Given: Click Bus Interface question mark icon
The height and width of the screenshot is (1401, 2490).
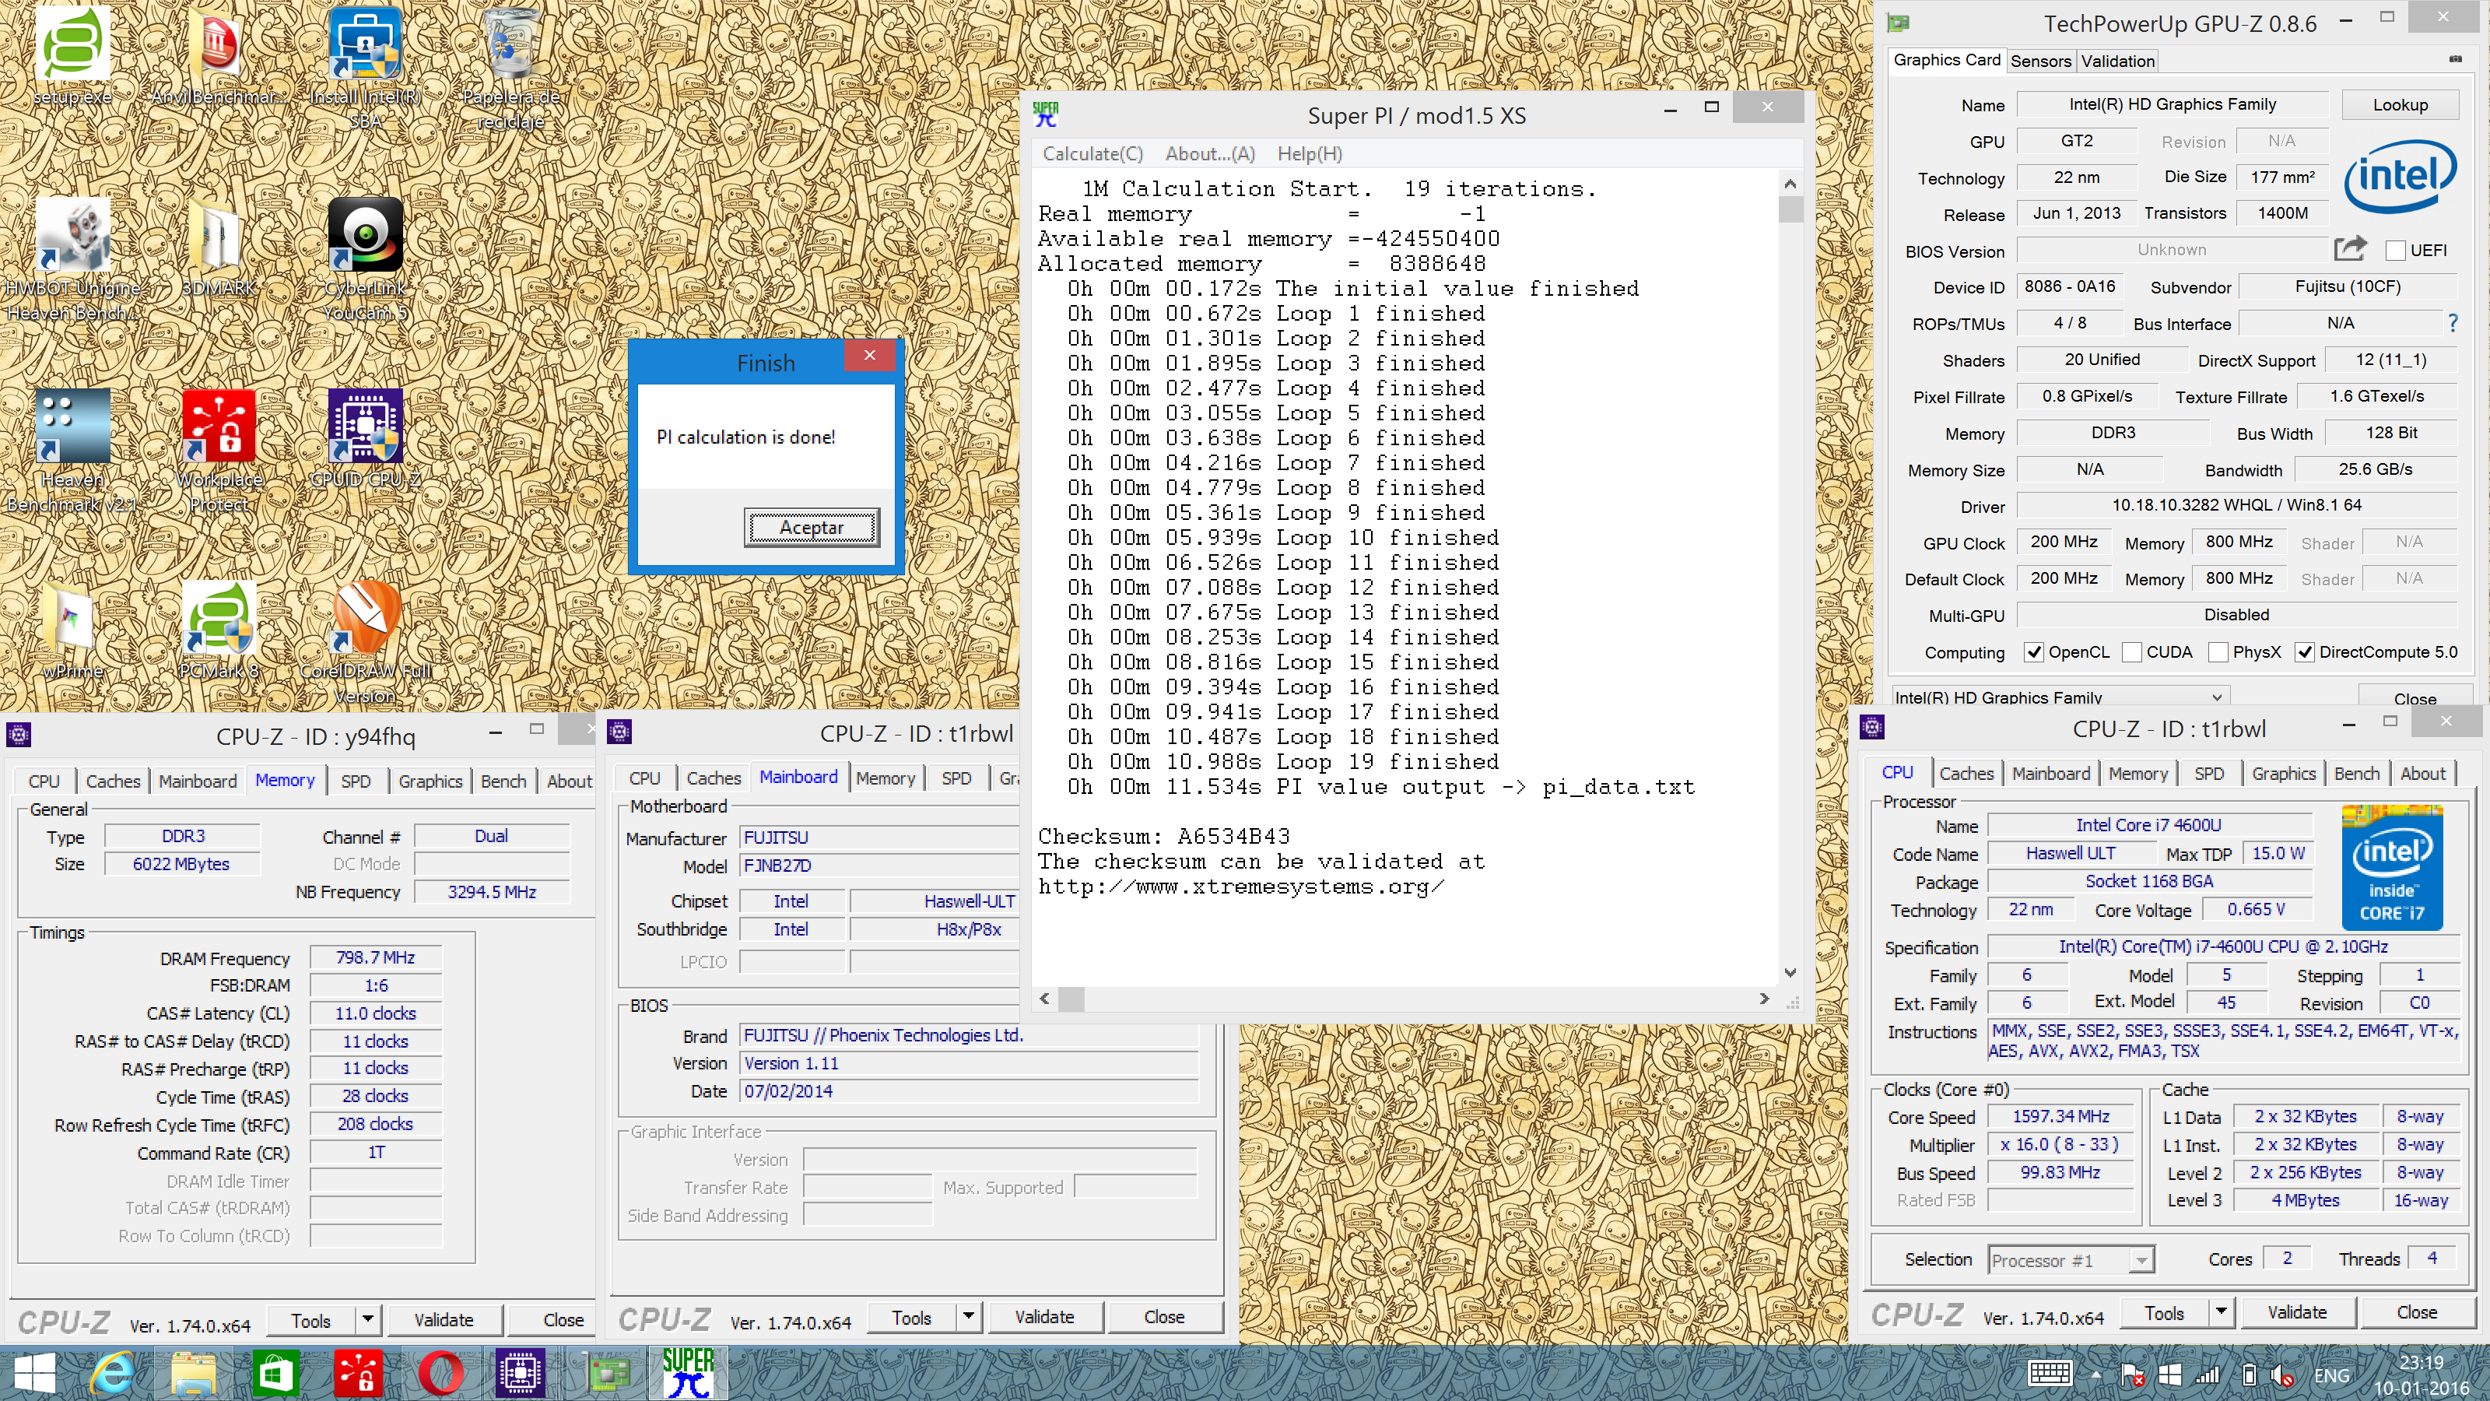Looking at the screenshot, I should coord(2453,323).
